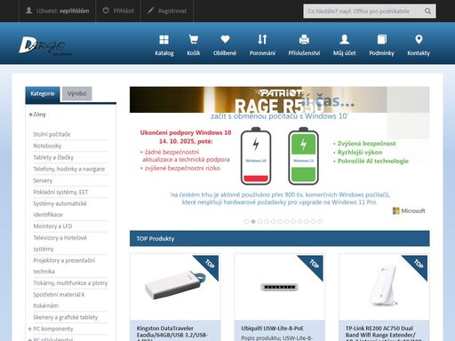
Task: Click the Registrovat link
Action: pos(167,11)
